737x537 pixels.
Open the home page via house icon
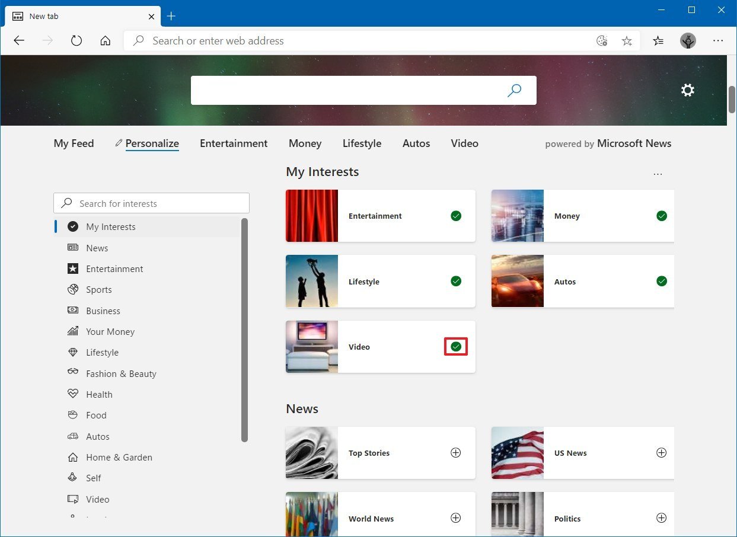click(x=106, y=41)
